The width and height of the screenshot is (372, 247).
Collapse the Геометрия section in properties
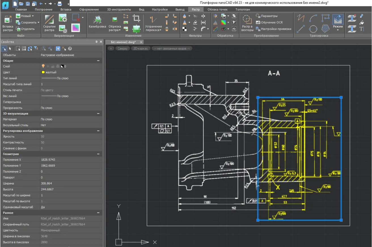coord(98,154)
